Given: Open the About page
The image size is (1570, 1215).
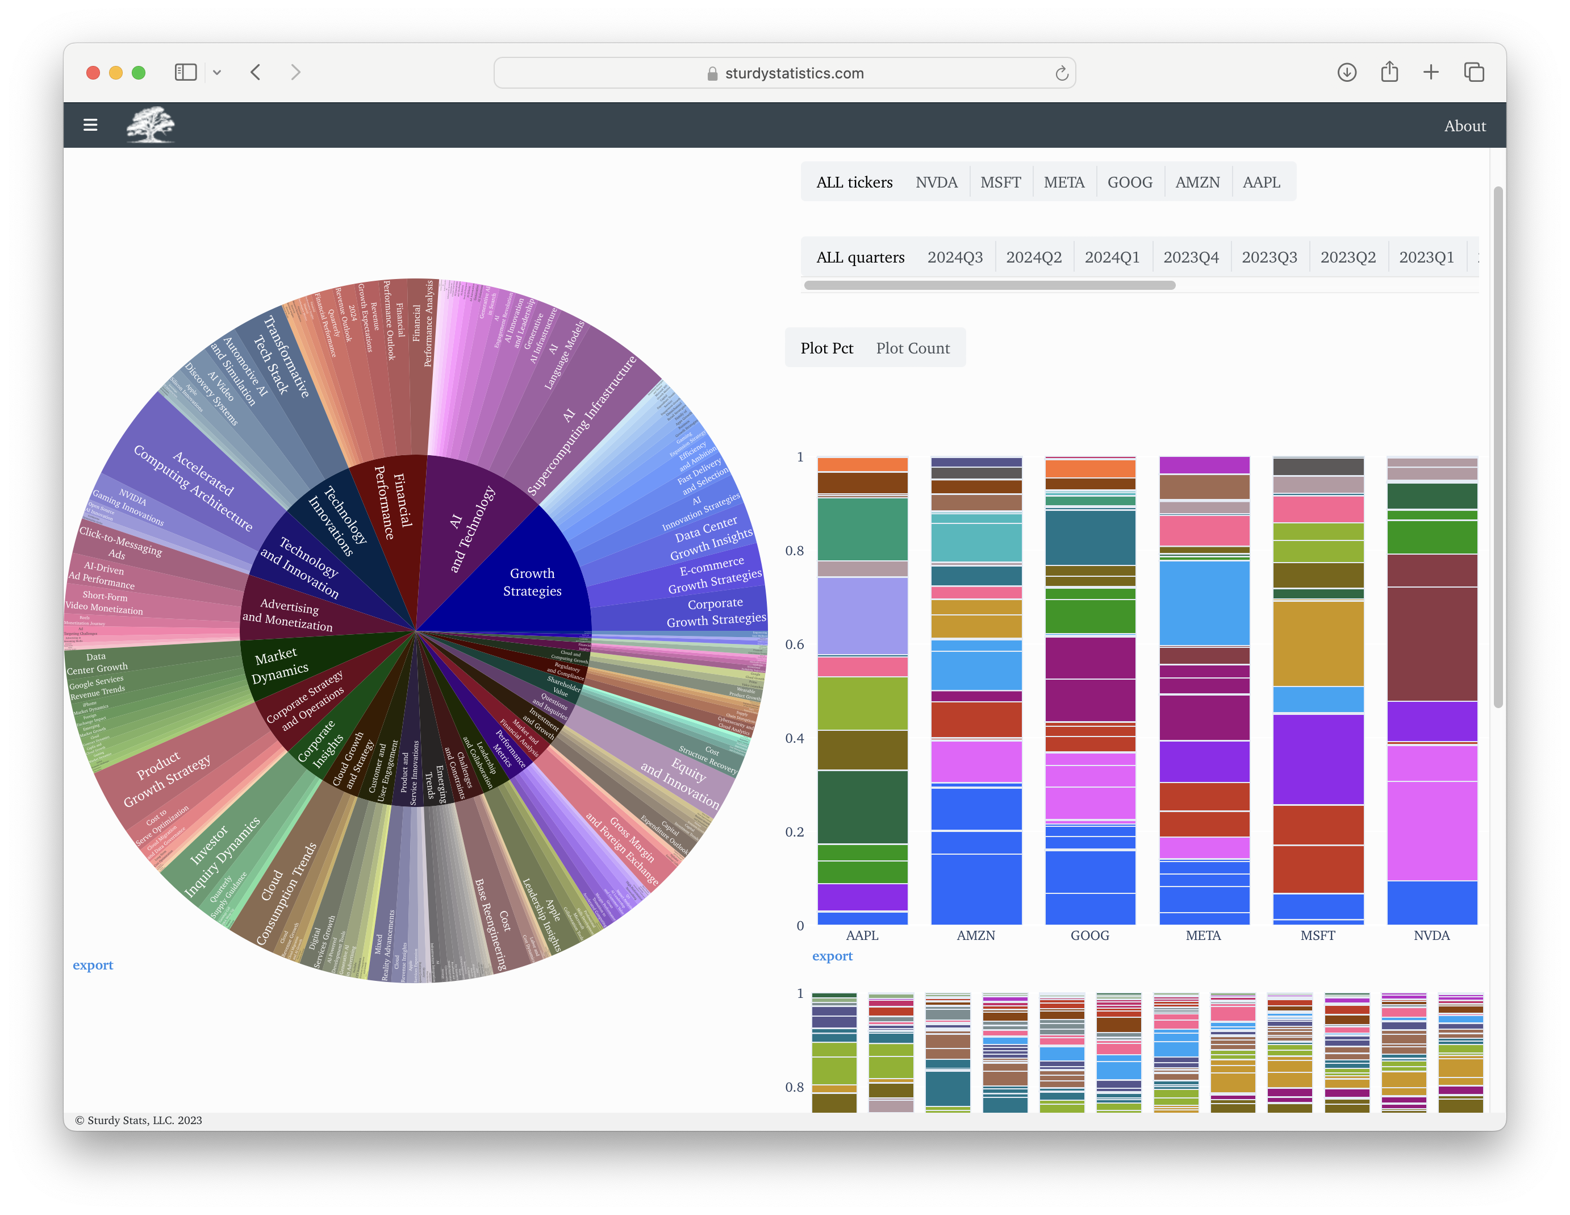Looking at the screenshot, I should [x=1465, y=125].
